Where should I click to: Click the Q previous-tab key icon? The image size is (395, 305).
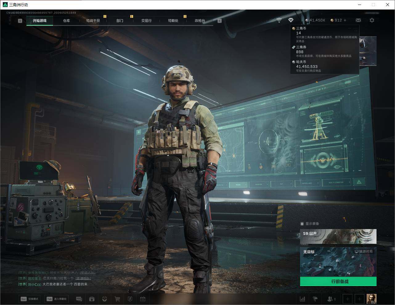tap(20, 21)
